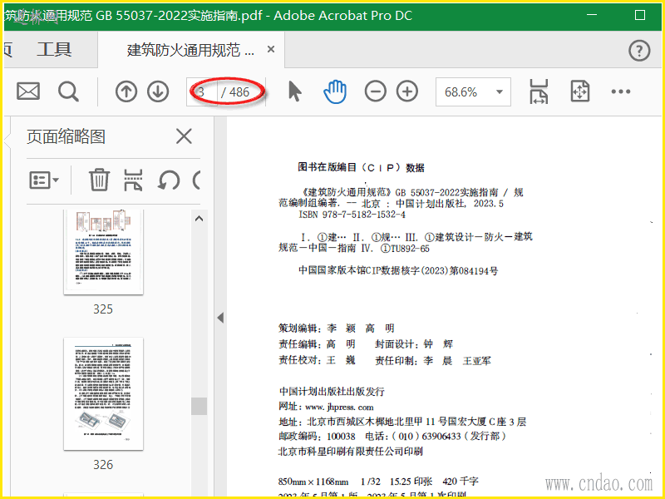Select page 326 thumbnail

(x=103, y=393)
